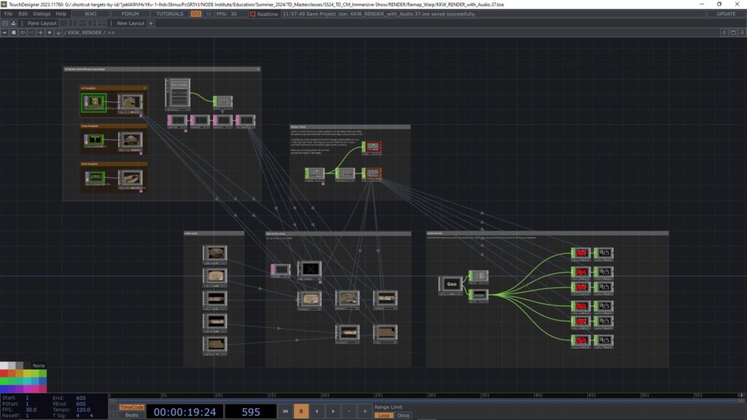Open the Dialogs menu

coord(42,14)
